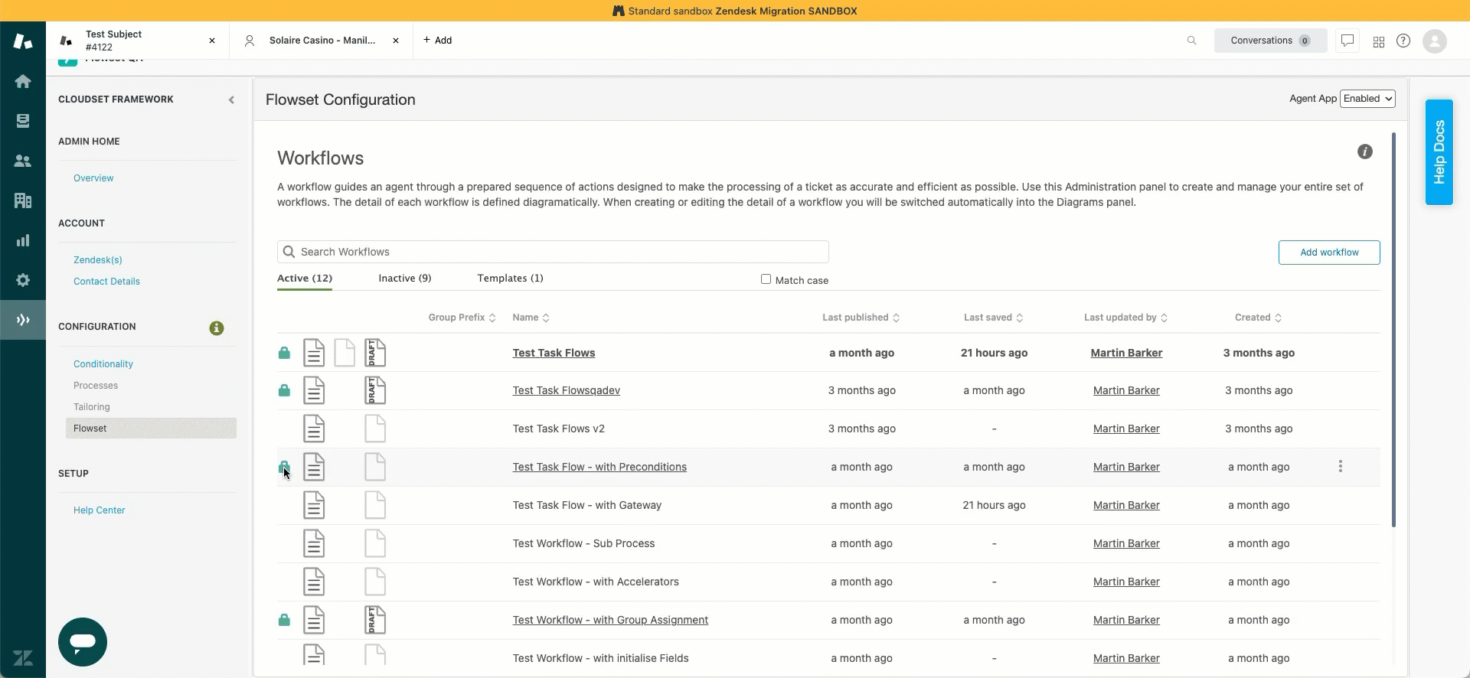Open the chat bubble icon in top bar
The image size is (1470, 678).
coord(1347,41)
